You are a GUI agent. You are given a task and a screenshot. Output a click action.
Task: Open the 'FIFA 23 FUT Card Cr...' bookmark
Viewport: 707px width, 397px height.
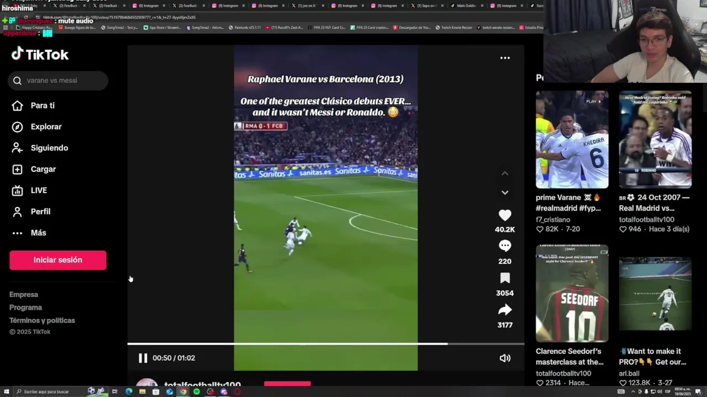[326, 28]
